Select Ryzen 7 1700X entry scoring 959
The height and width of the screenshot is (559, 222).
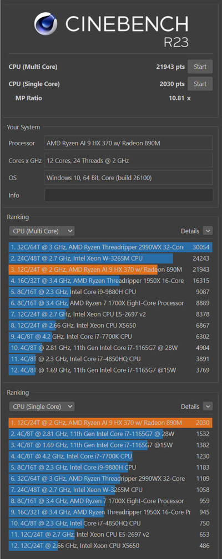110,501
